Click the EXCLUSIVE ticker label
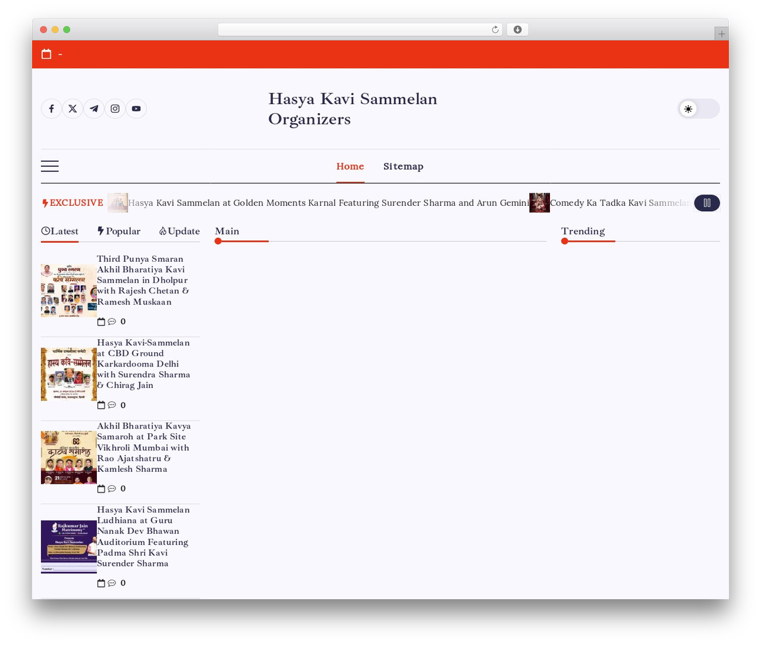This screenshot has width=761, height=645. pyautogui.click(x=73, y=203)
